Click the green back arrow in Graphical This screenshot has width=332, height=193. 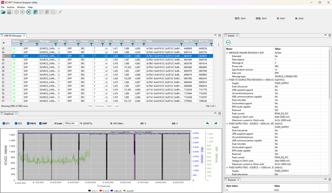pos(207,123)
